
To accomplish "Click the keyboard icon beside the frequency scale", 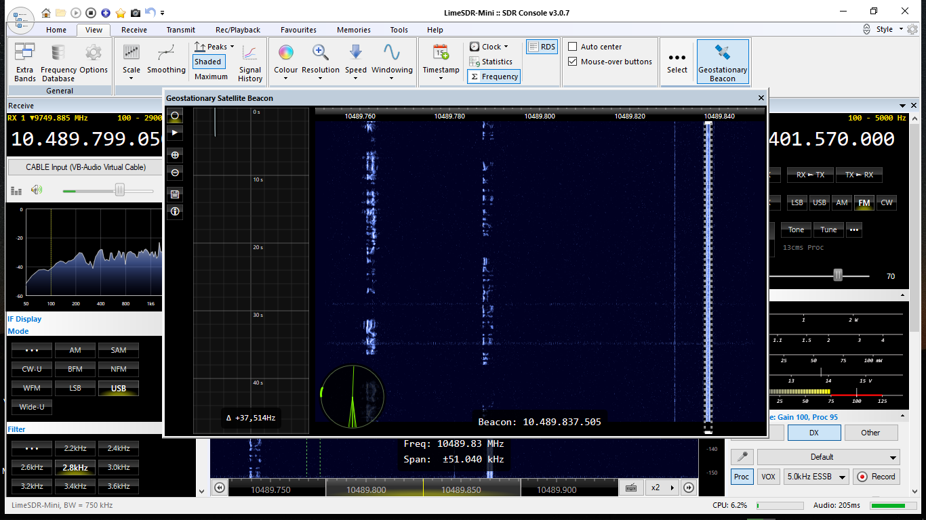I will coord(630,487).
